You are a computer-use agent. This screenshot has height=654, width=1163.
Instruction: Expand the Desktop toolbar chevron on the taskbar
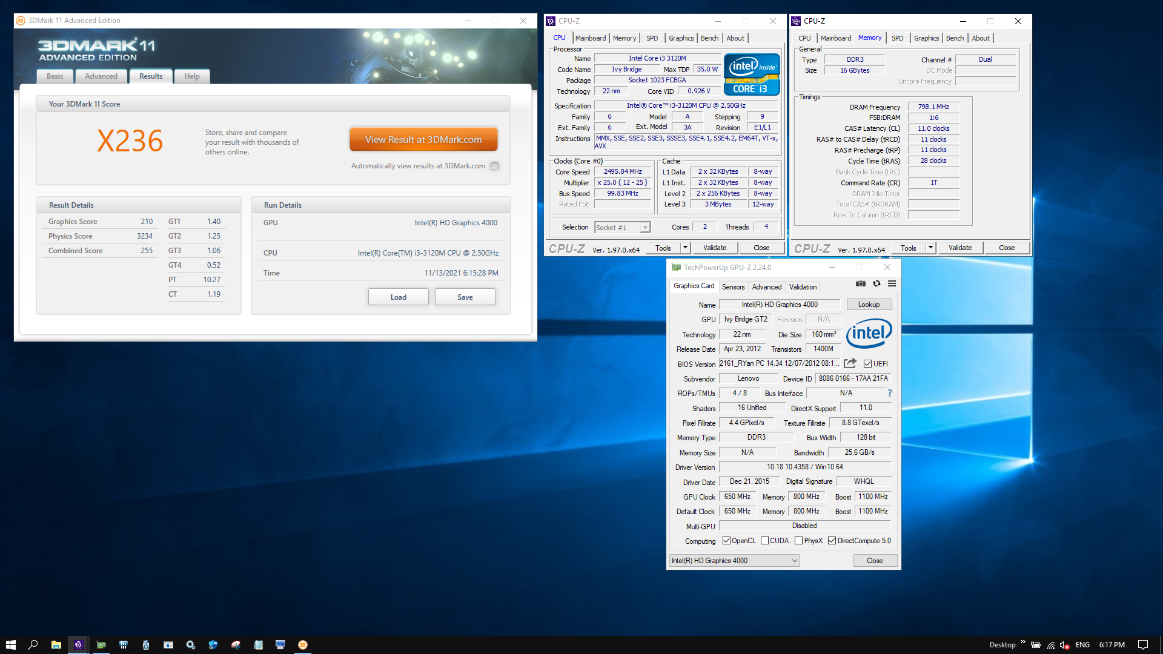coord(1022,643)
